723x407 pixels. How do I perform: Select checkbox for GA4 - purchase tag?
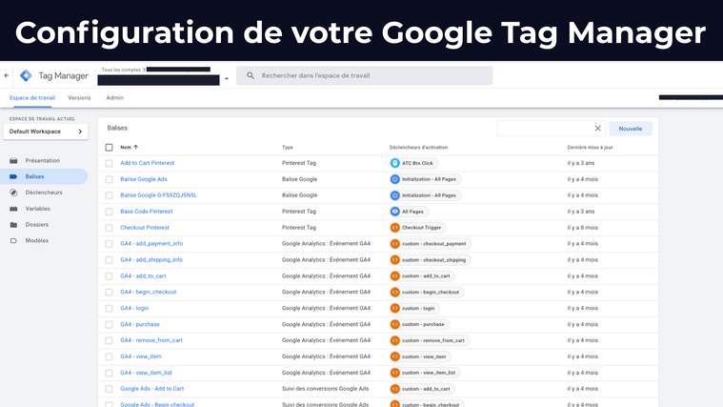(110, 324)
